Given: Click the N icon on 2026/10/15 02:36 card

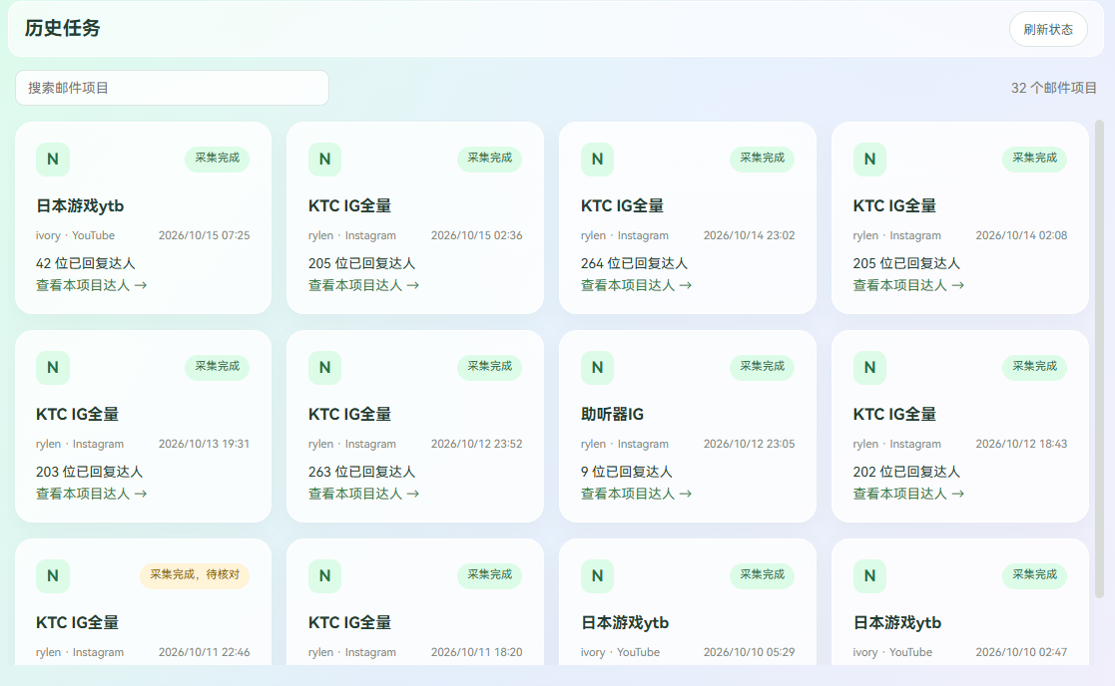Looking at the screenshot, I should click(325, 160).
